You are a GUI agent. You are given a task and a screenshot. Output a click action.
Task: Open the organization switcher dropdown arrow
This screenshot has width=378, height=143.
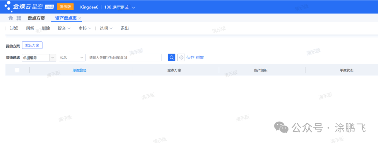[133, 7]
